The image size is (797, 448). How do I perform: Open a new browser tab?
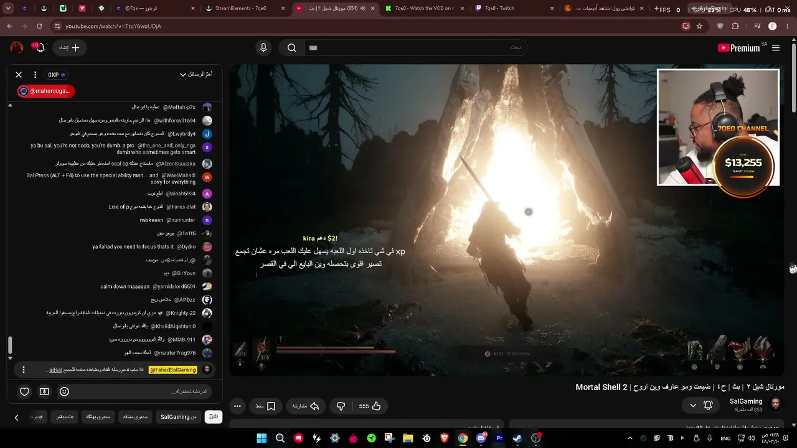658,9
